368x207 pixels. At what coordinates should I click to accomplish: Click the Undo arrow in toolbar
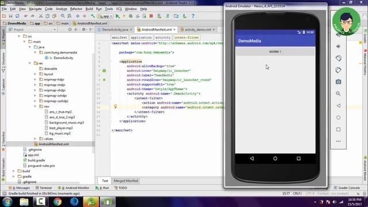pyautogui.click(x=26, y=16)
